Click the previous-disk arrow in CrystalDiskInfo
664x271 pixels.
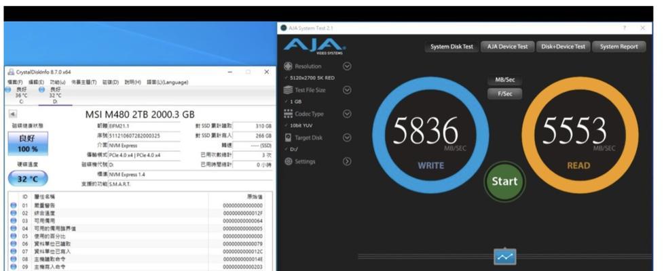(x=12, y=114)
